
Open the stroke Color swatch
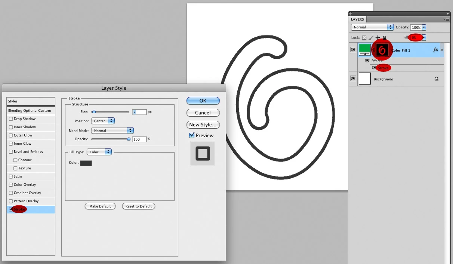[86, 163]
